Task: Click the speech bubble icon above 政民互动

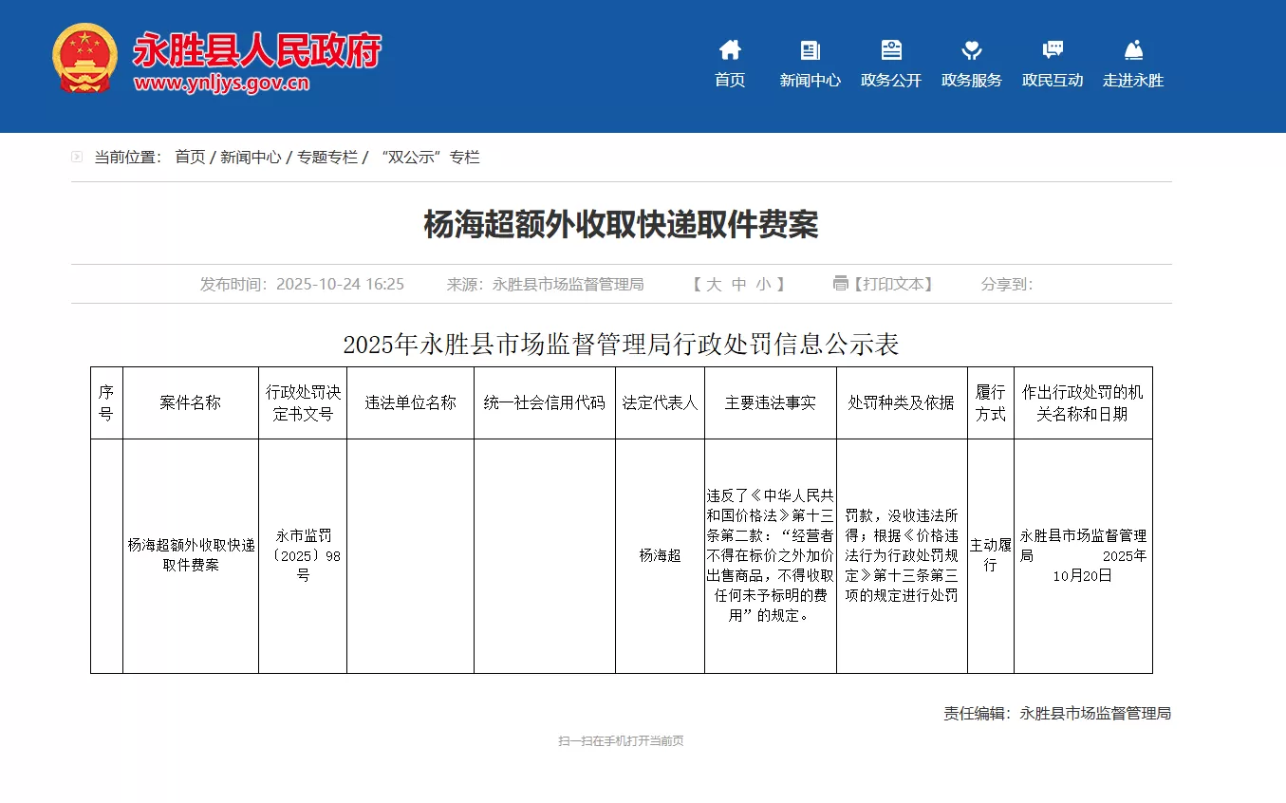Action: (1052, 47)
